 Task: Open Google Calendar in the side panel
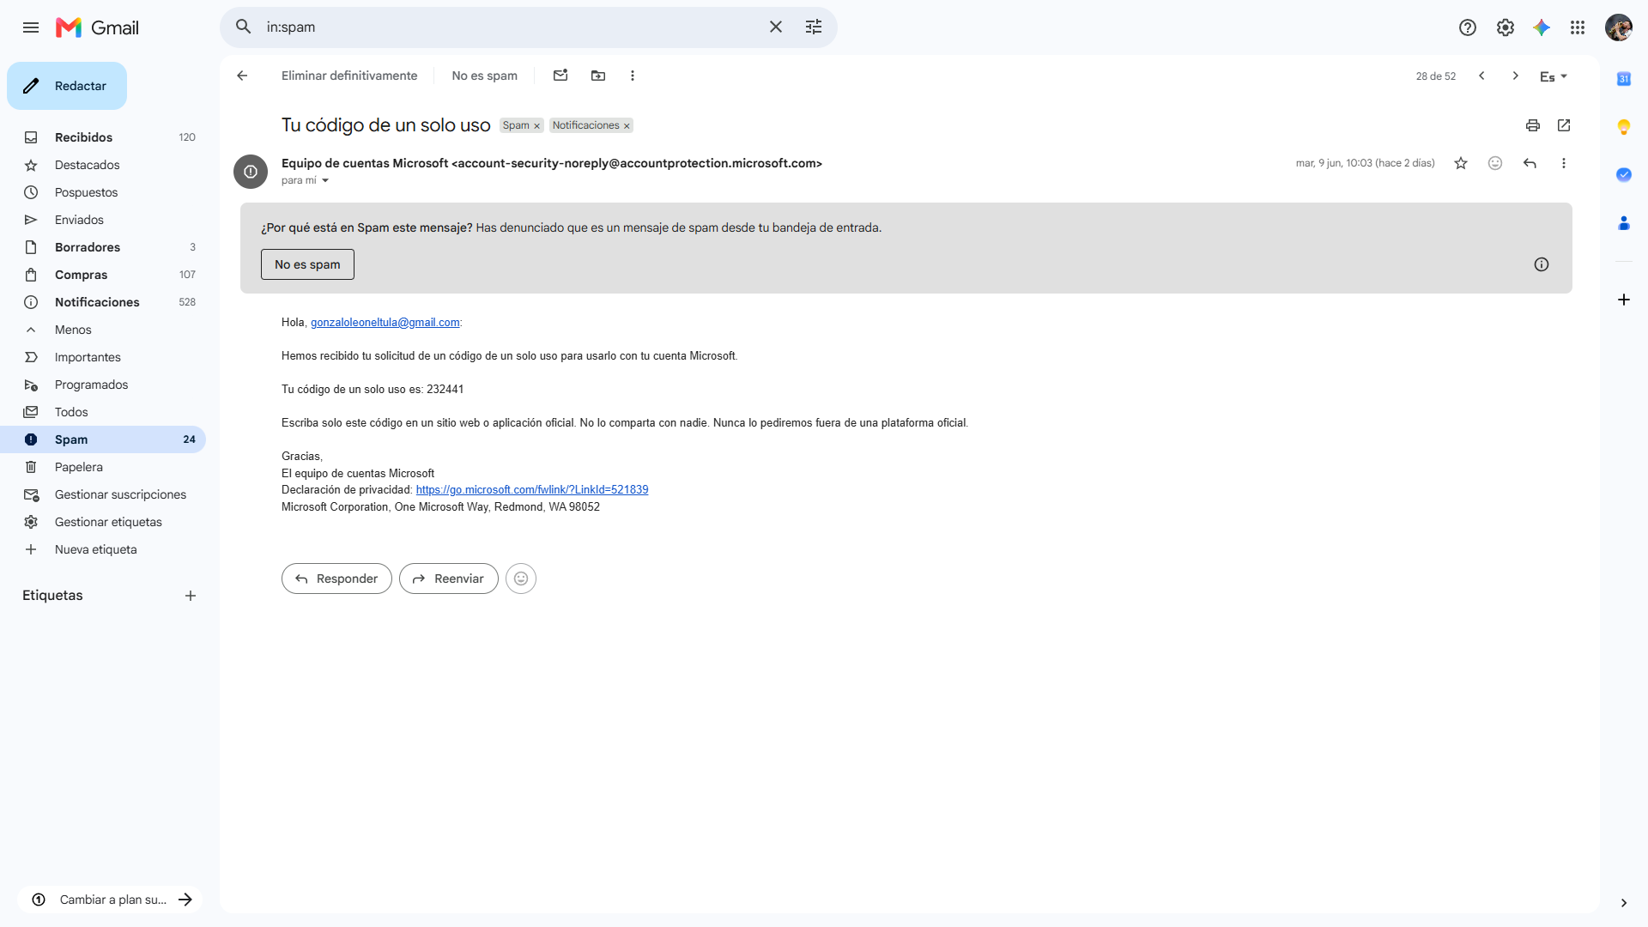(x=1624, y=79)
